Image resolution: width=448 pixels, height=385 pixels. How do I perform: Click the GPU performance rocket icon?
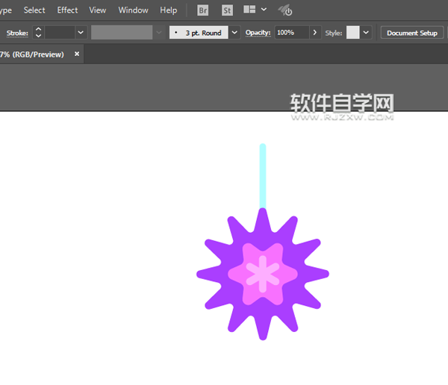[284, 10]
